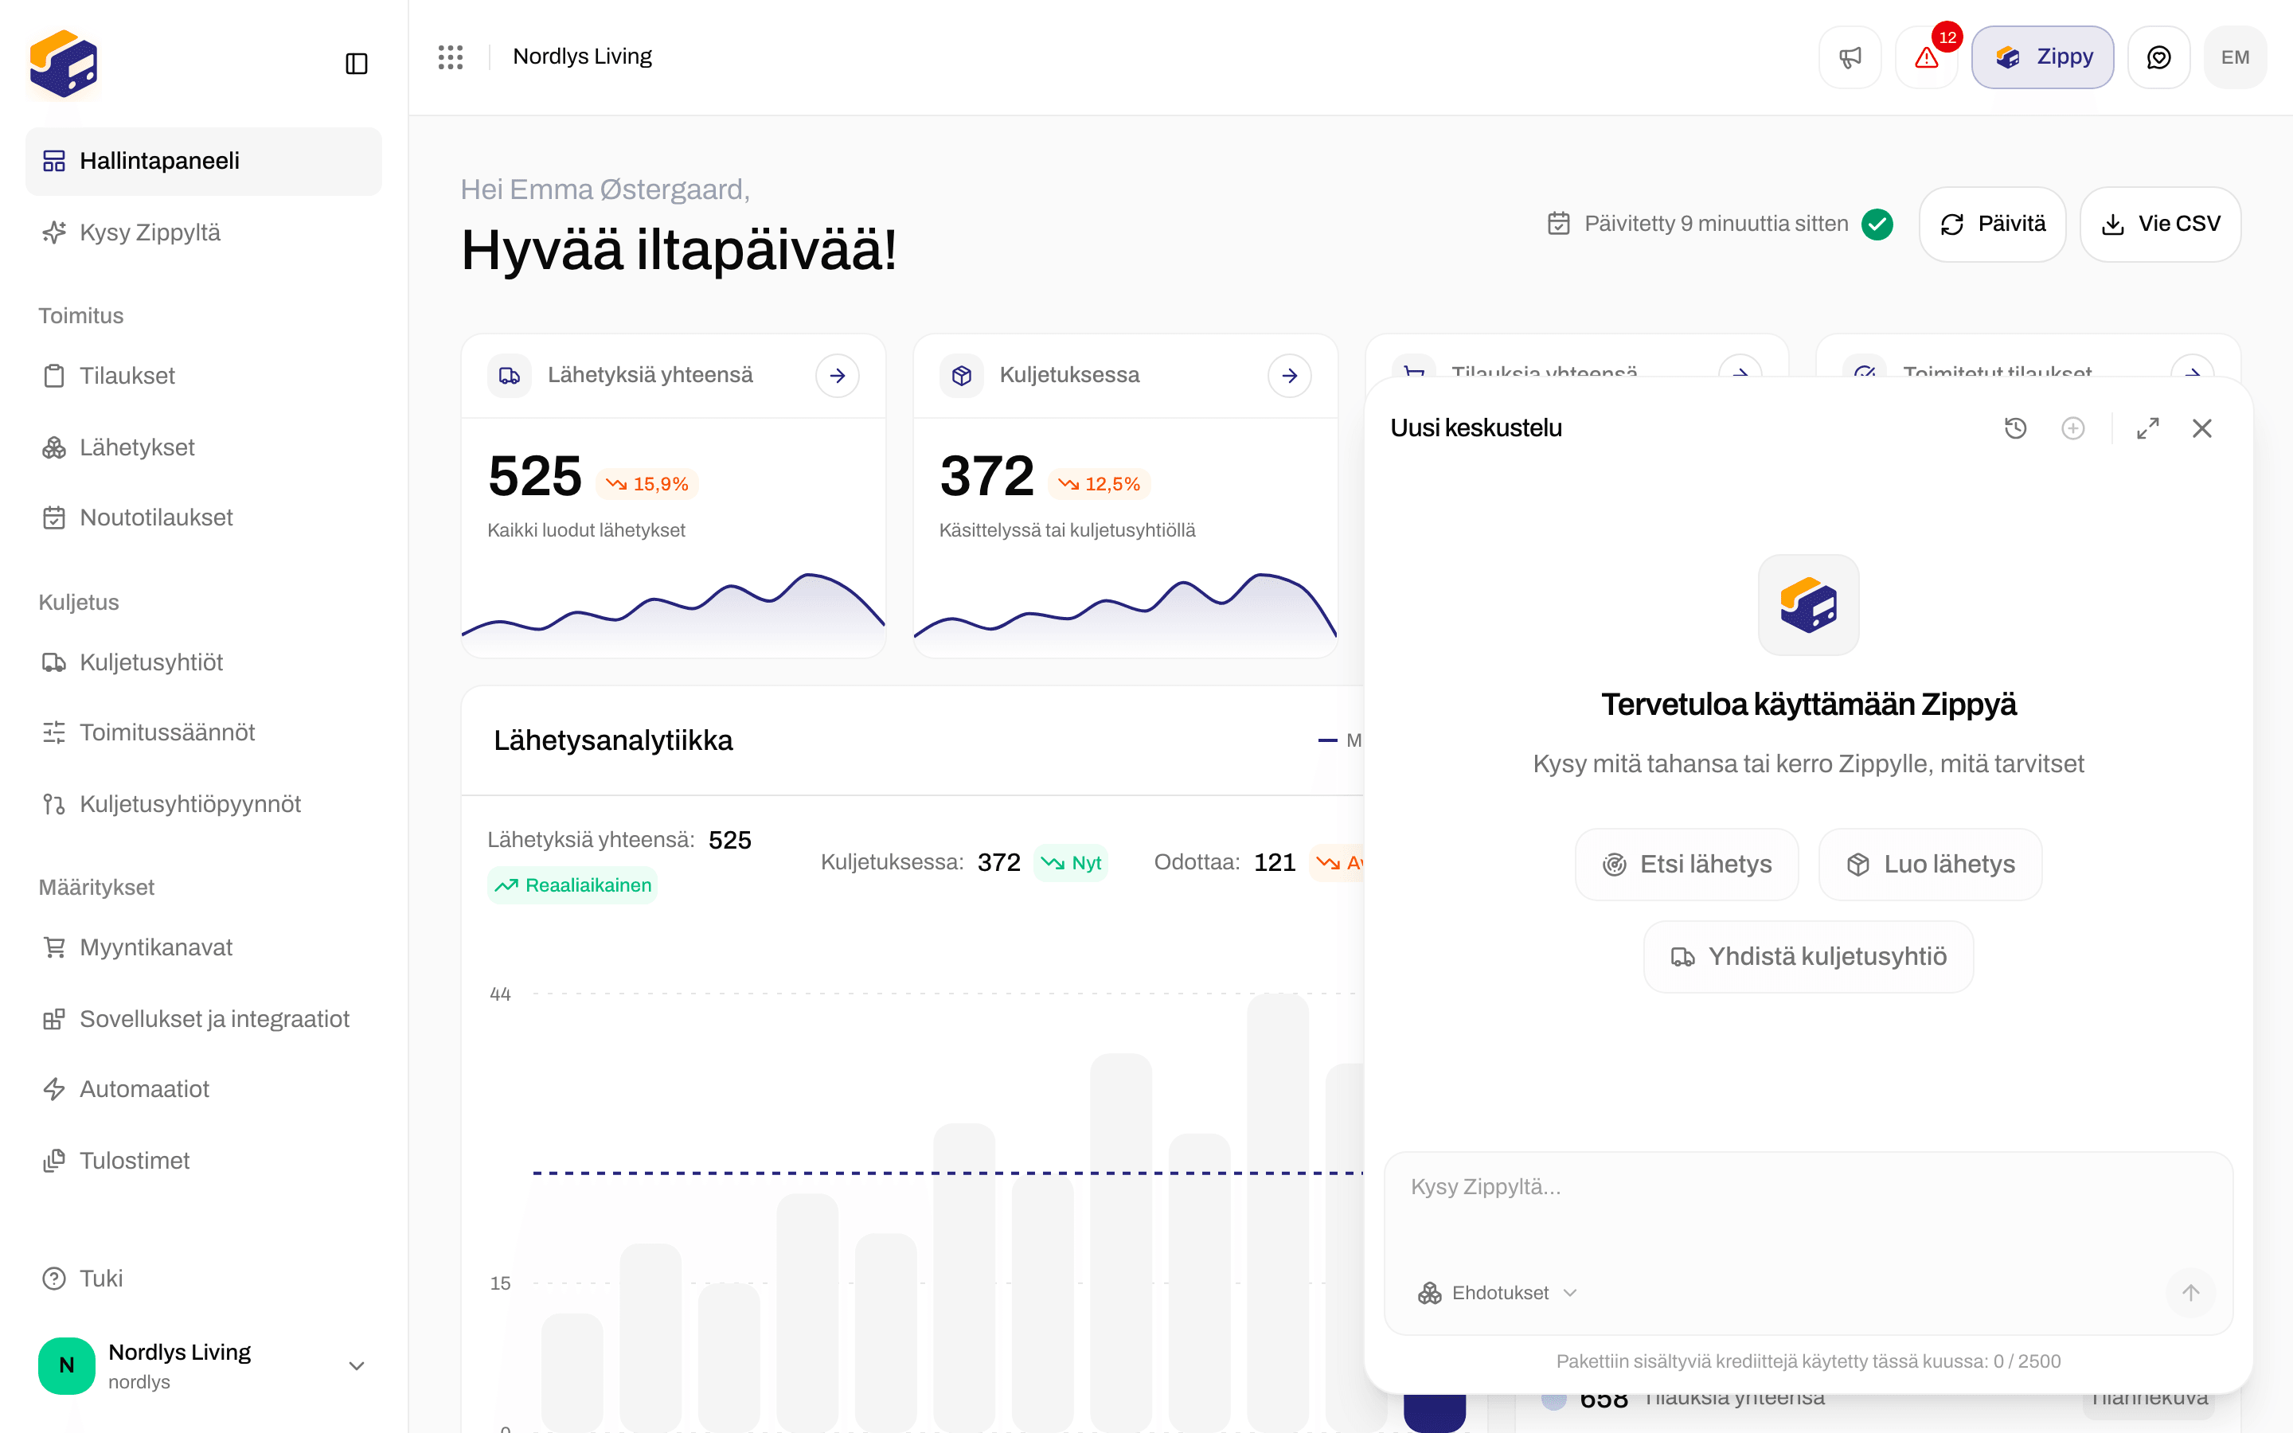
Task: Click the Nordlys Living breadcrumb title
Action: pyautogui.click(x=583, y=57)
